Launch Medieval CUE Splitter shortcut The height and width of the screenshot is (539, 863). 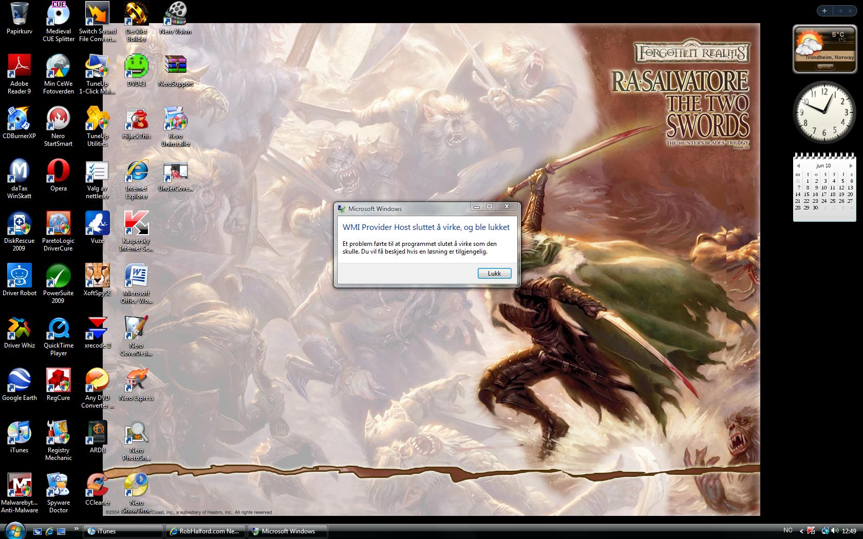tap(58, 22)
